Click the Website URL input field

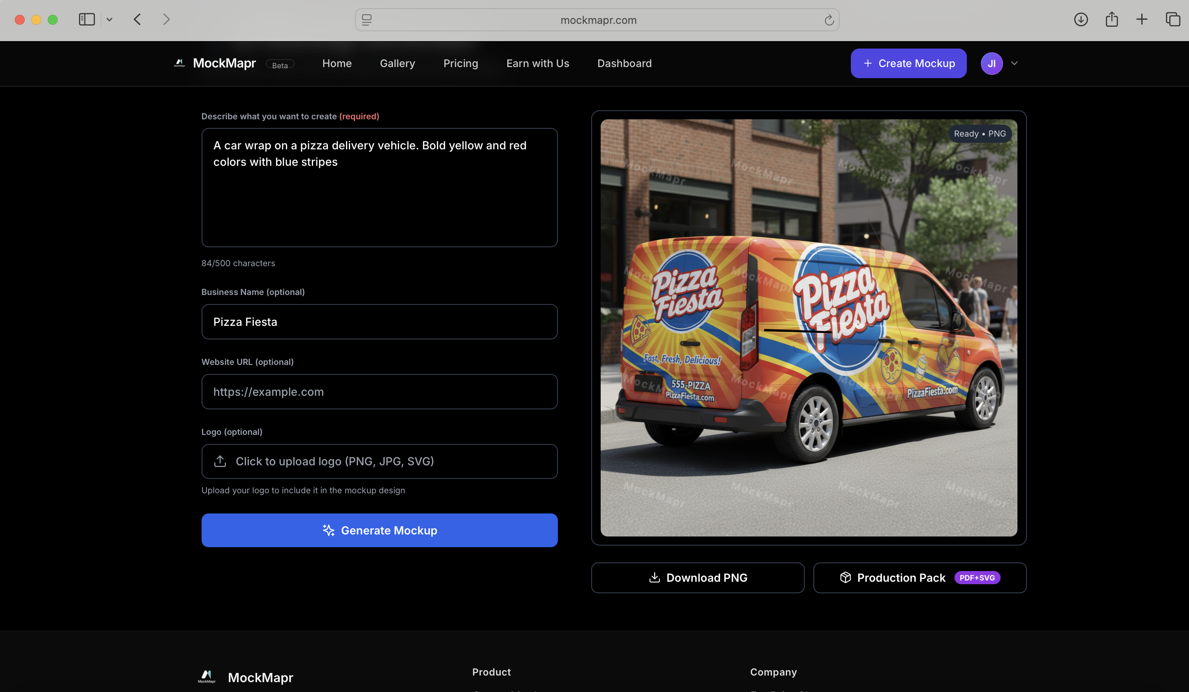(x=379, y=392)
